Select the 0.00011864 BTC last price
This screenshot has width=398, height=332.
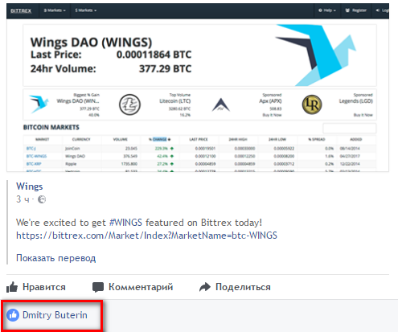[x=154, y=55]
